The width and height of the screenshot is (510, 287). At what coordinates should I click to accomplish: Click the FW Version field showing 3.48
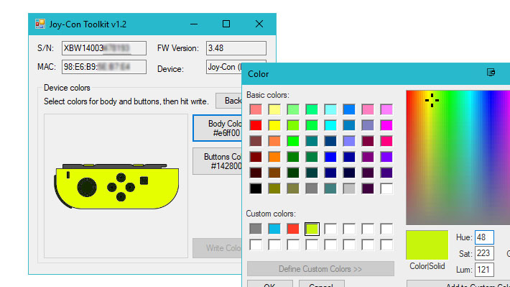click(x=236, y=48)
